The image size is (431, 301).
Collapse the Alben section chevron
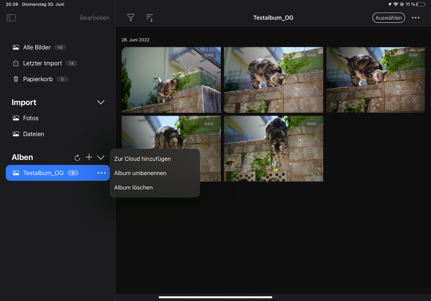pos(101,158)
